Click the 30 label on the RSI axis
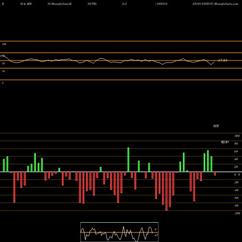 (3, 71)
